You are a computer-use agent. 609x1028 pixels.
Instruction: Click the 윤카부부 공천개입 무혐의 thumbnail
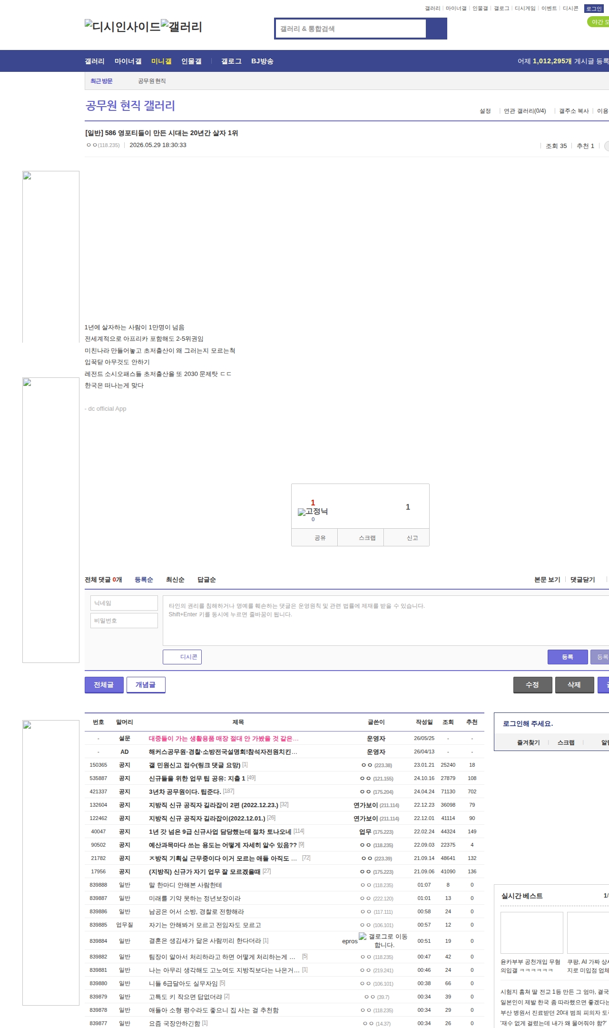pos(532,933)
